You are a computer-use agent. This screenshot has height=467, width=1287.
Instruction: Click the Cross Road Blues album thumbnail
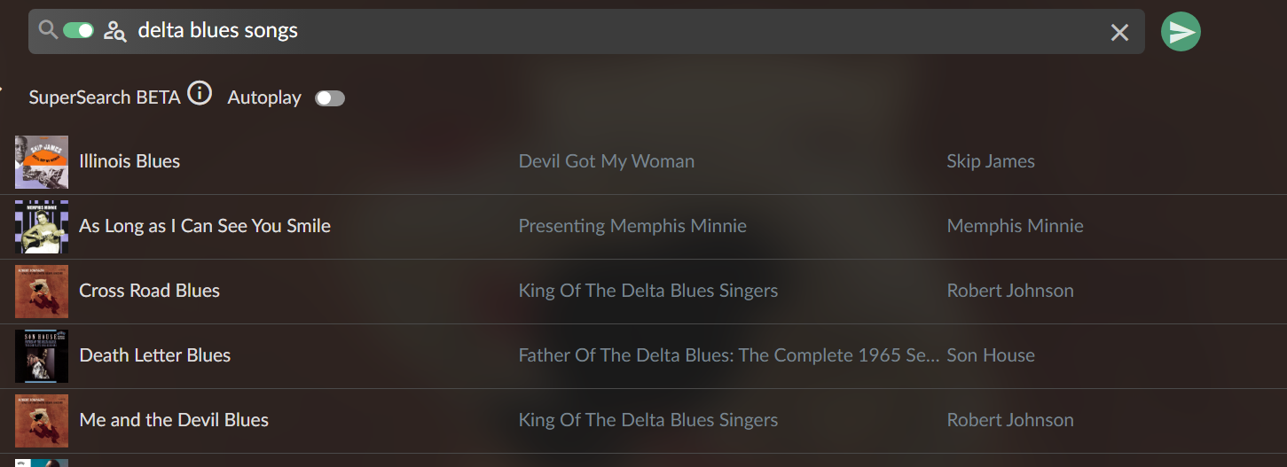click(x=42, y=292)
